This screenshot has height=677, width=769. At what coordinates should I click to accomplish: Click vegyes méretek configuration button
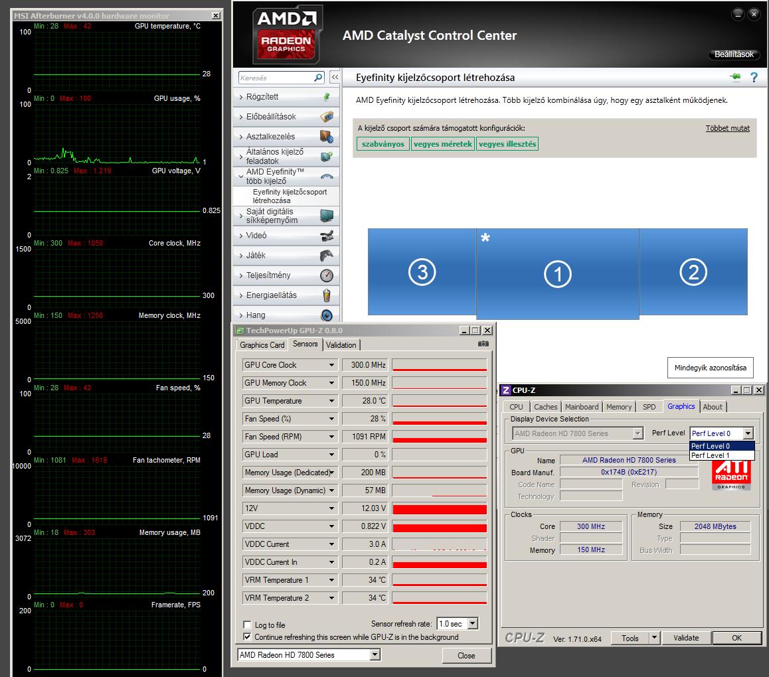coord(443,144)
